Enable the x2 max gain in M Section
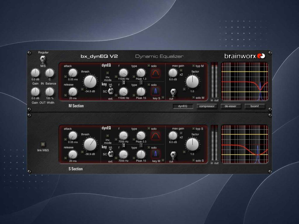The height and width of the screenshot is (224, 299). (x=181, y=71)
